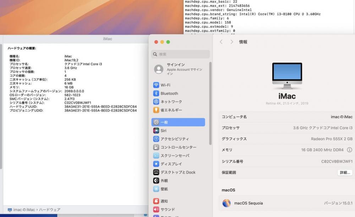Open コントロールセンター control center settings
Screen dimensions: 355x217
(178, 147)
